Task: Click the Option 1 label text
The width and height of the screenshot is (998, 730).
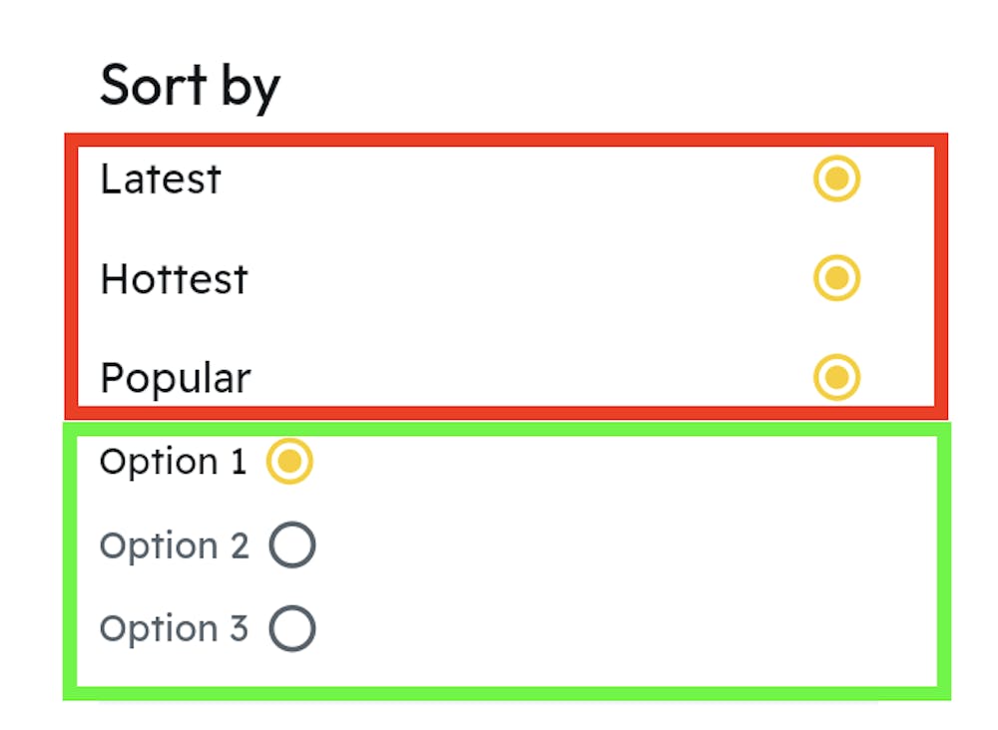Action: (x=173, y=461)
